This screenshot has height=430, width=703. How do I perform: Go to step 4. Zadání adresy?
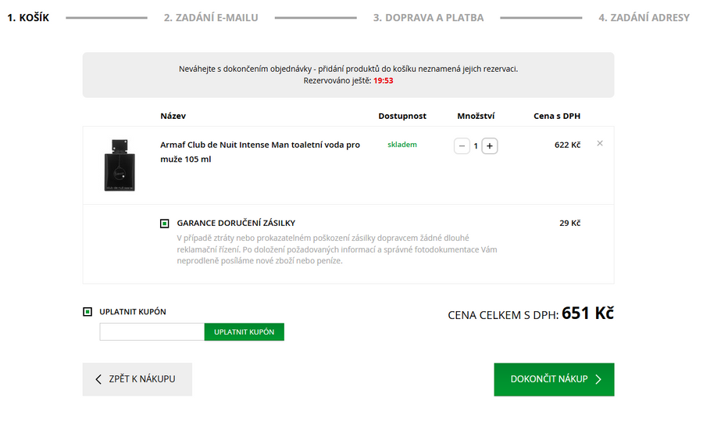pos(644,17)
